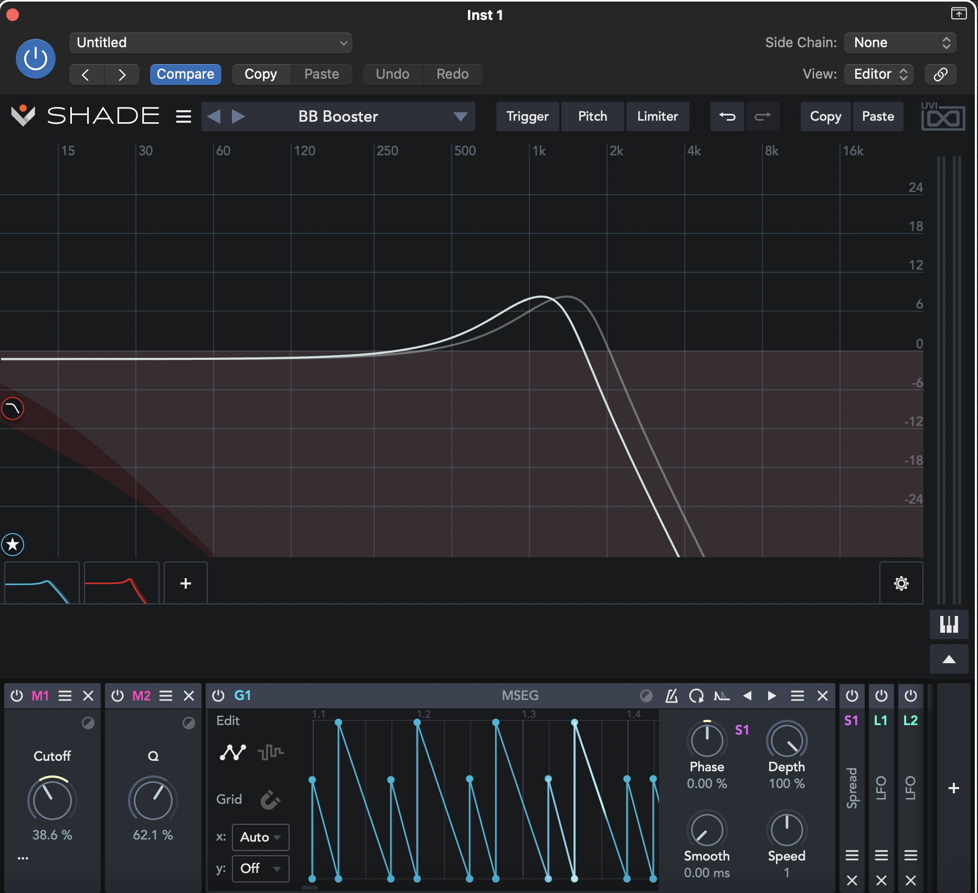Click the Compare button
Screen dimensions: 978x893
click(185, 74)
